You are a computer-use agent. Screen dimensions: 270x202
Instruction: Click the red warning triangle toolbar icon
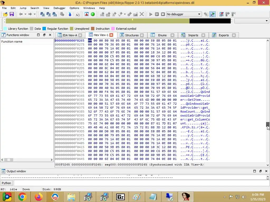click(x=86, y=14)
